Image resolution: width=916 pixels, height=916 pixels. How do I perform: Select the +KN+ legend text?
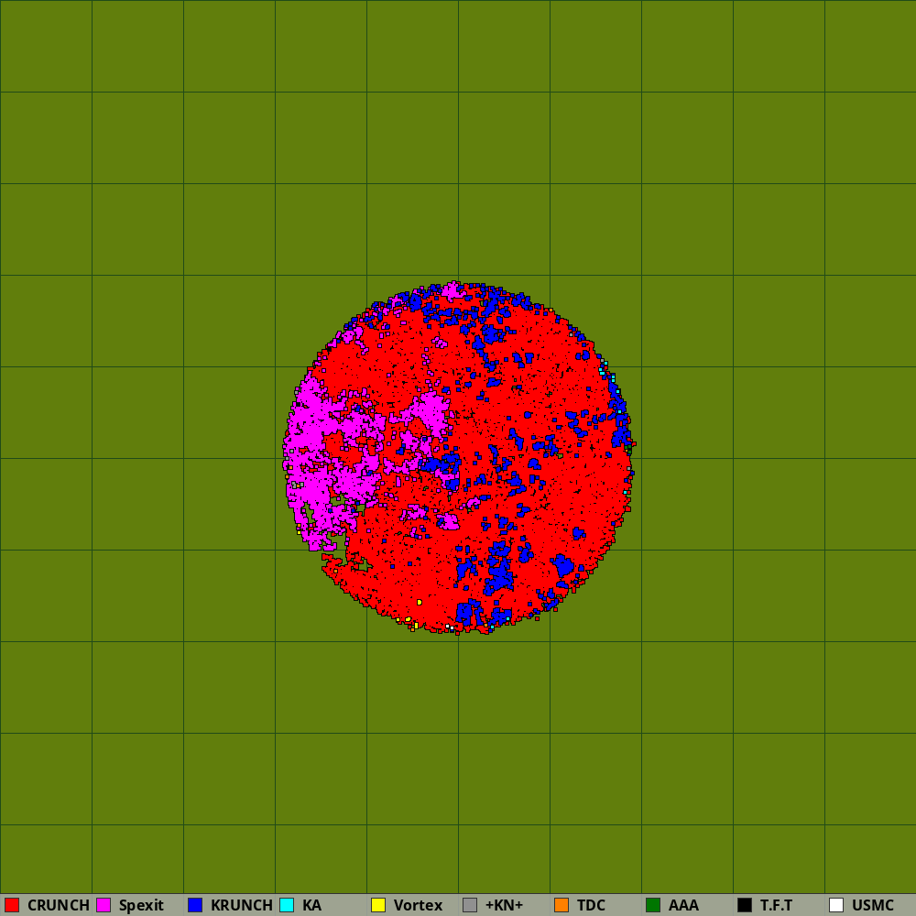coord(504,905)
